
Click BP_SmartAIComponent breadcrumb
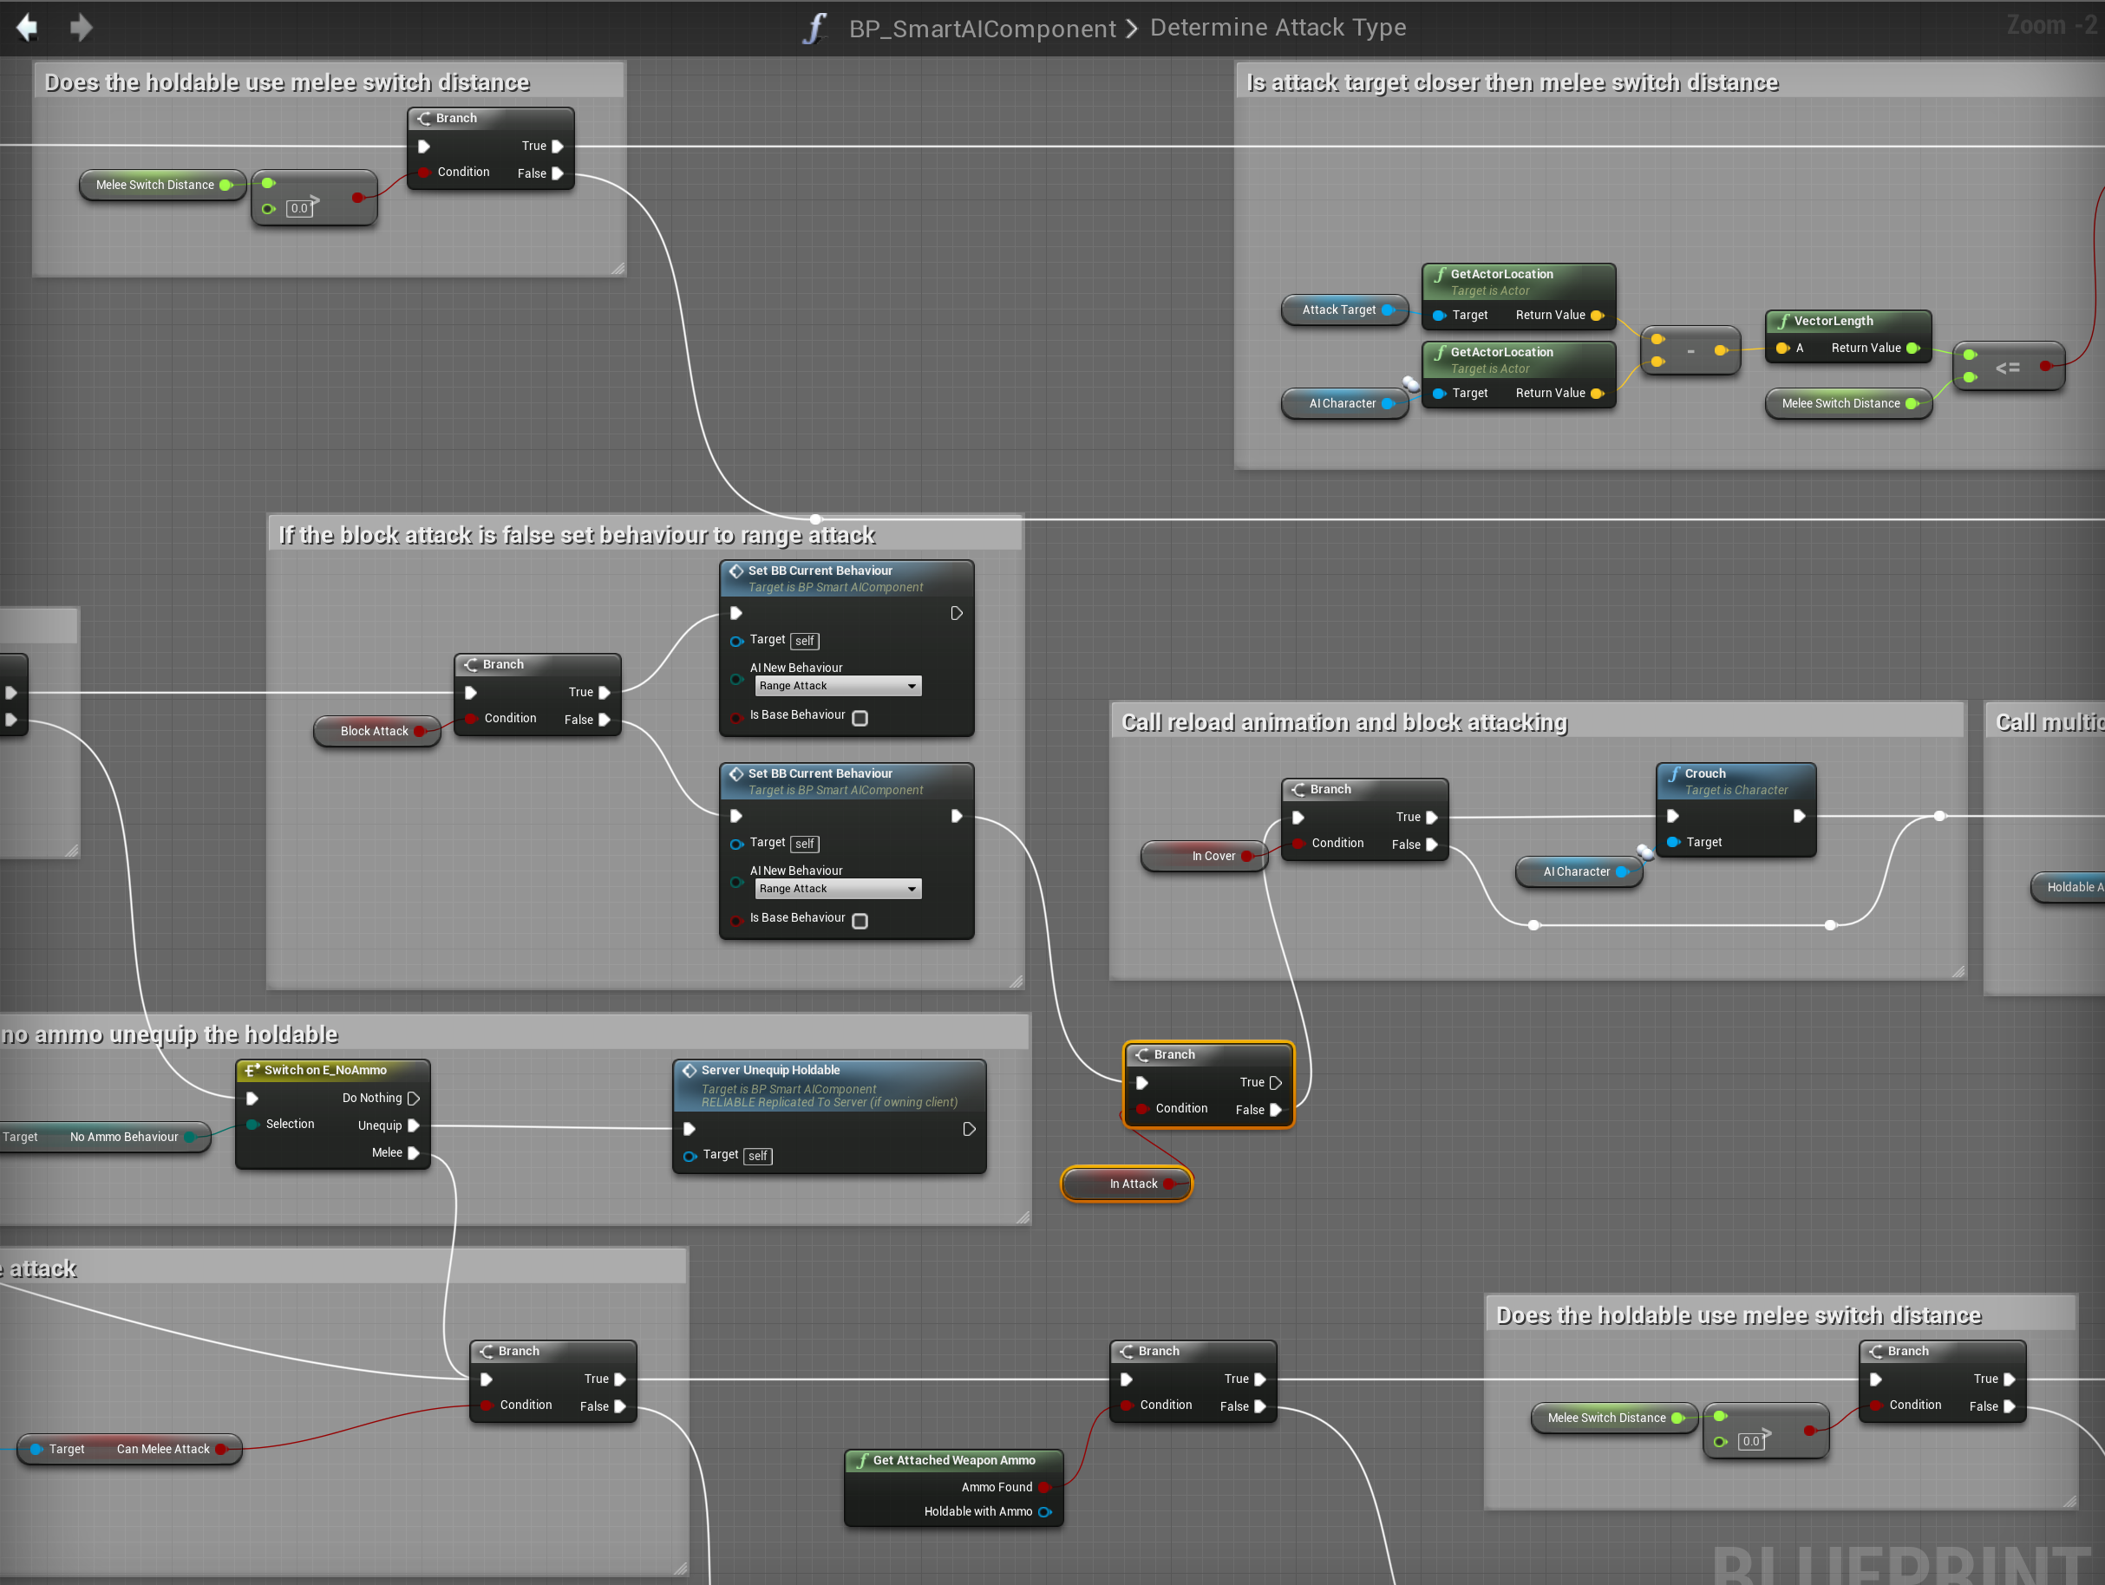point(982,29)
